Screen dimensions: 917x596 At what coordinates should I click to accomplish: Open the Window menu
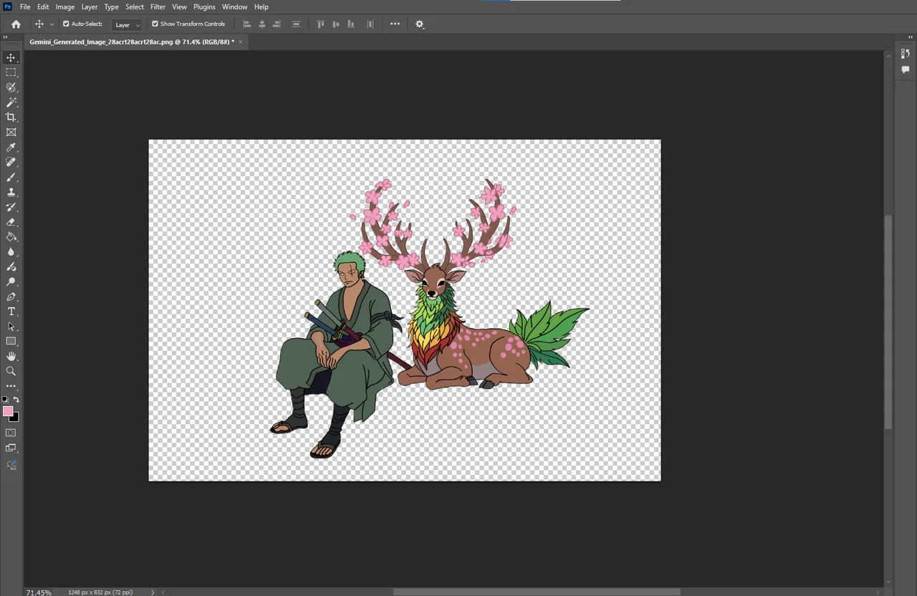tap(234, 6)
